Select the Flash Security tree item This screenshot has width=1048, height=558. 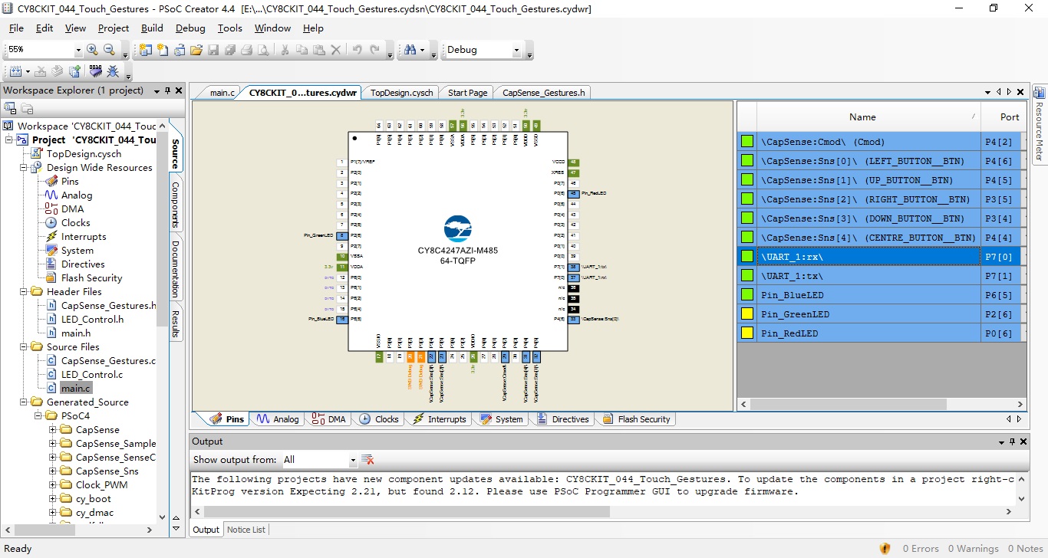pos(91,278)
